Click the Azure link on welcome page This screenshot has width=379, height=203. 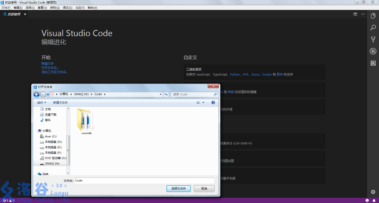255,75
